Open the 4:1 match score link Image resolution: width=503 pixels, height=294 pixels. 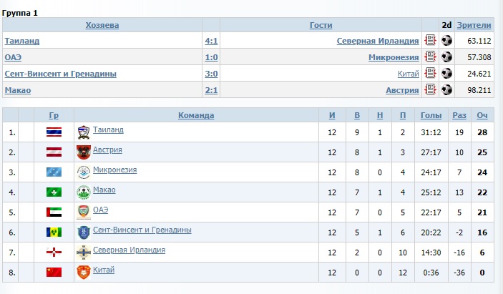[210, 41]
